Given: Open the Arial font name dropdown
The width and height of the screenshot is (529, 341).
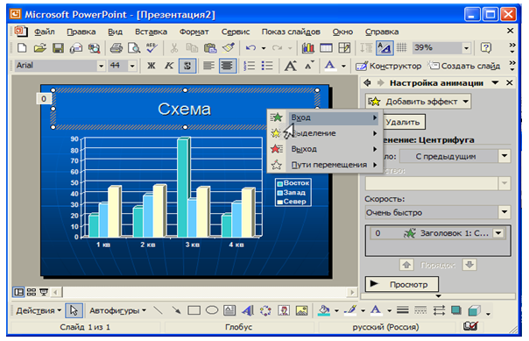Looking at the screenshot, I should [101, 66].
